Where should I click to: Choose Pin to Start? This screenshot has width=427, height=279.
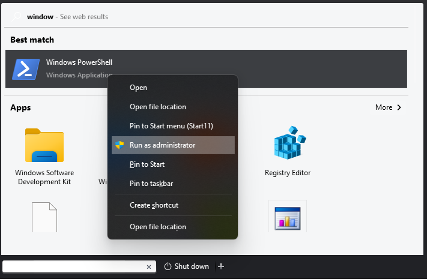tap(172, 164)
